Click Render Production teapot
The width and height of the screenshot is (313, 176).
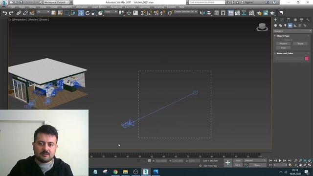pos(272,13)
